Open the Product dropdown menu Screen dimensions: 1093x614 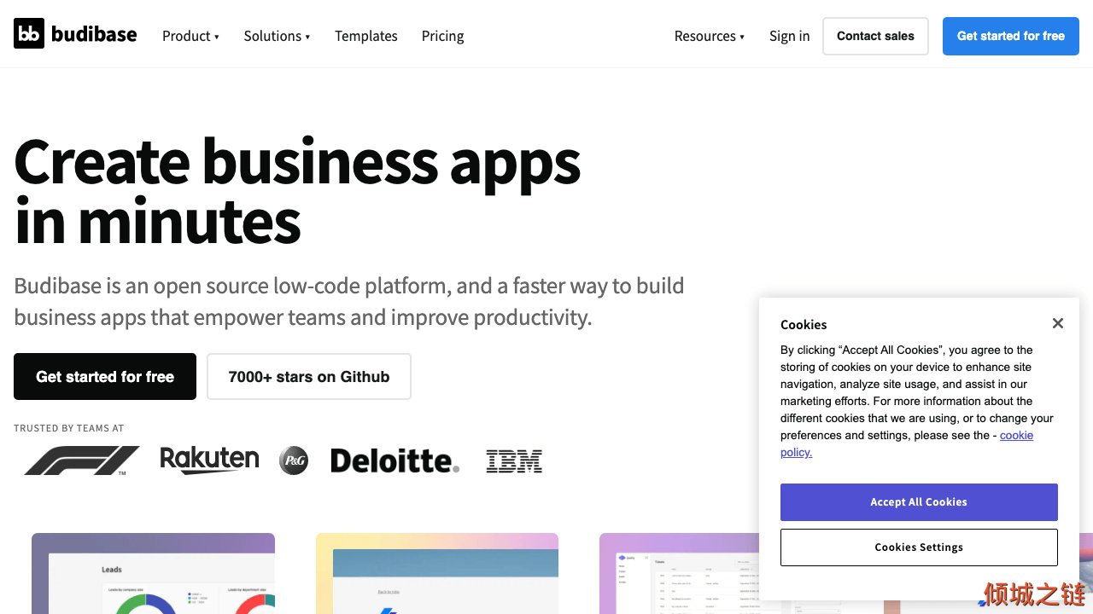tap(190, 36)
